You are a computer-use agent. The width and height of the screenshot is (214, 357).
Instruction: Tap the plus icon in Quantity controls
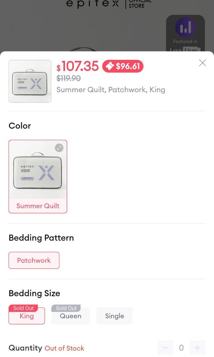197,348
